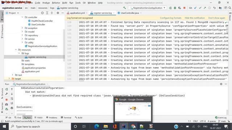Click Don't show again link
Image resolution: width=232 pixels, height=130 pixels.
[217, 18]
